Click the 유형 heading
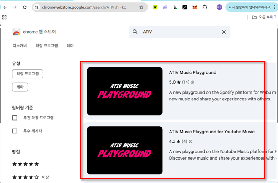The width and height of the screenshot is (278, 183). pos(16,64)
